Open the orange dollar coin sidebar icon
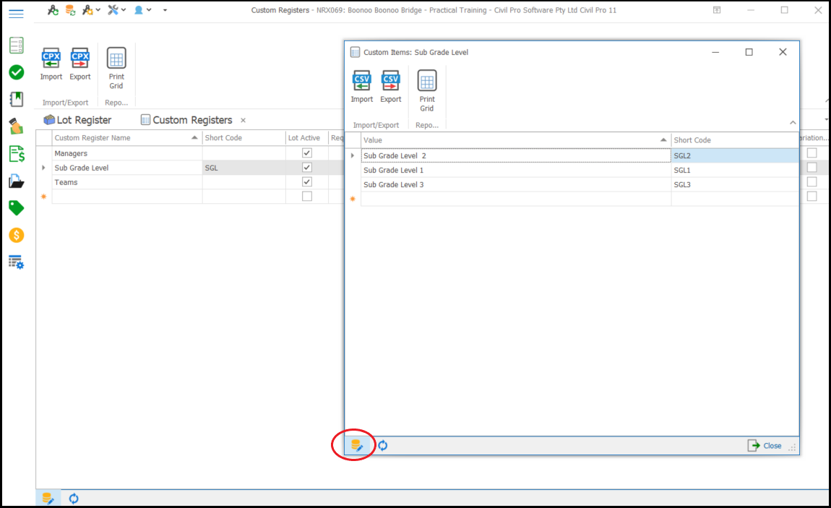This screenshot has width=831, height=508. point(17,235)
